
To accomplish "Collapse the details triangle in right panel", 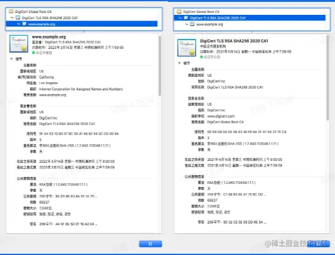I will [x=180, y=63].
